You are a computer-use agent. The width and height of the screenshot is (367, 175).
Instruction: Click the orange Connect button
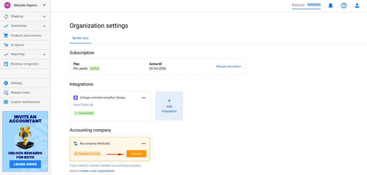point(136,154)
